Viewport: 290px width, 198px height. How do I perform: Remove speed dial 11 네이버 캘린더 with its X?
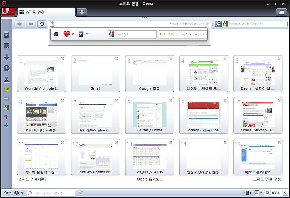(63, 142)
